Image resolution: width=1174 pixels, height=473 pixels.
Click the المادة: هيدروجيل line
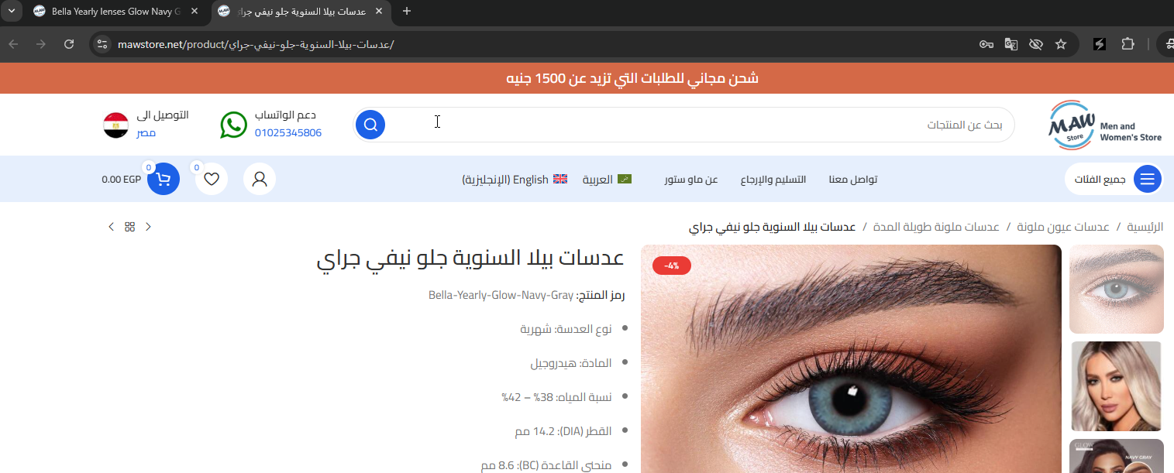571,363
